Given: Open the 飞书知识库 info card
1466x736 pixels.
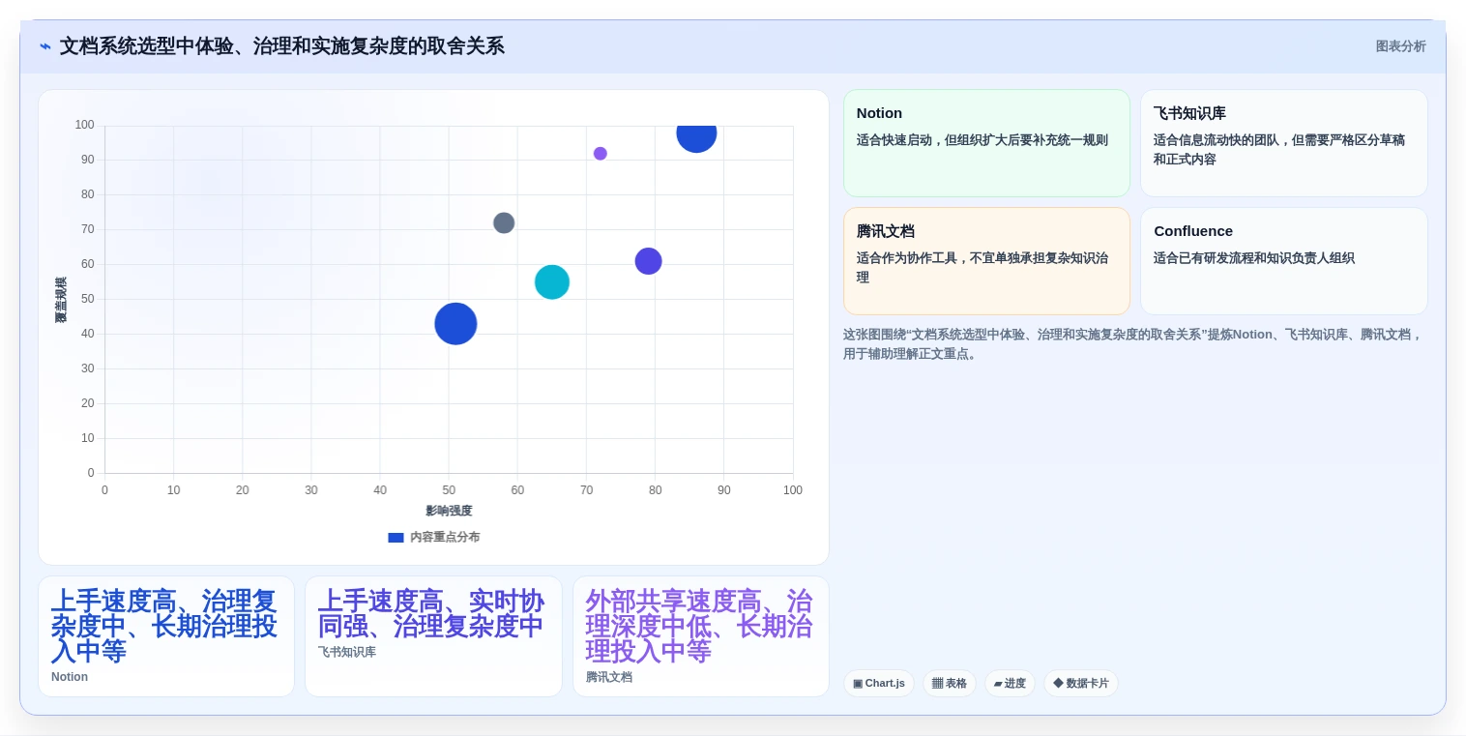Looking at the screenshot, I should (1284, 143).
